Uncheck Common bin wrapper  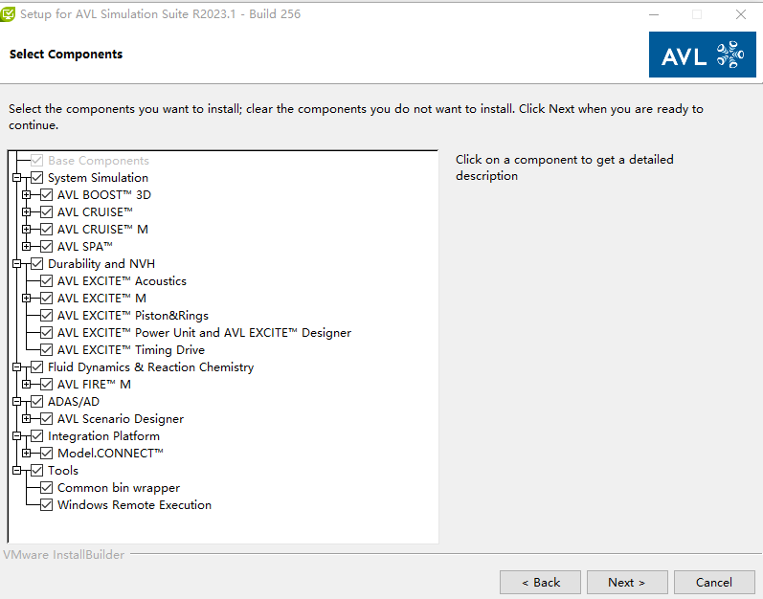coord(46,488)
